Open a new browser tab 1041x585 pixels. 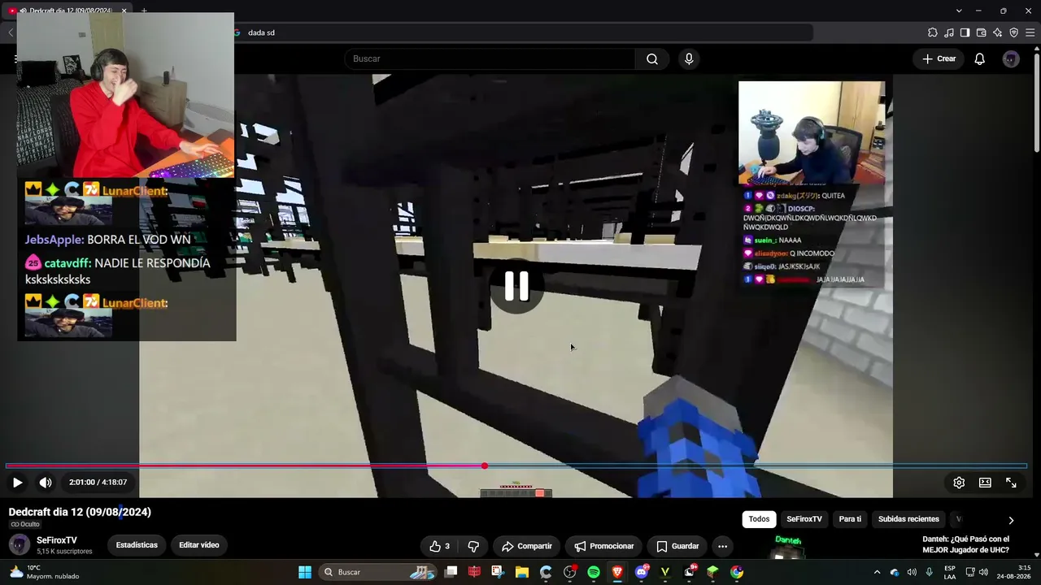144,11
